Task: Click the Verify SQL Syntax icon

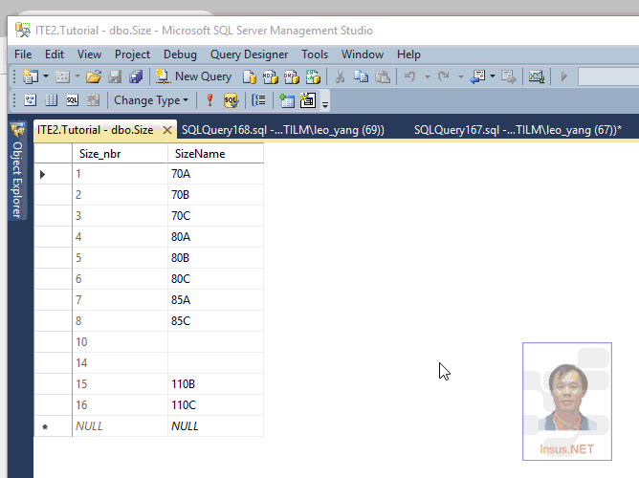Action: click(x=231, y=100)
